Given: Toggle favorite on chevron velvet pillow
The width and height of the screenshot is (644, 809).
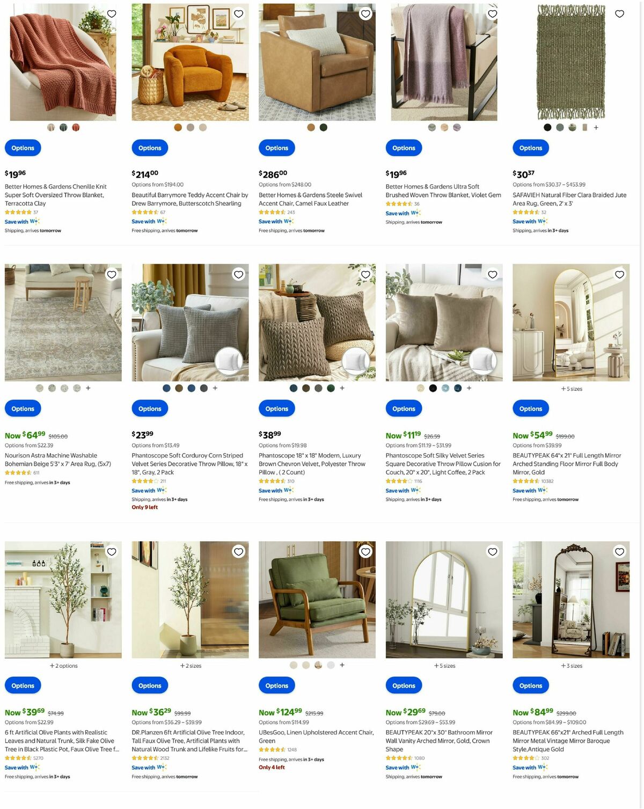Looking at the screenshot, I should [365, 274].
